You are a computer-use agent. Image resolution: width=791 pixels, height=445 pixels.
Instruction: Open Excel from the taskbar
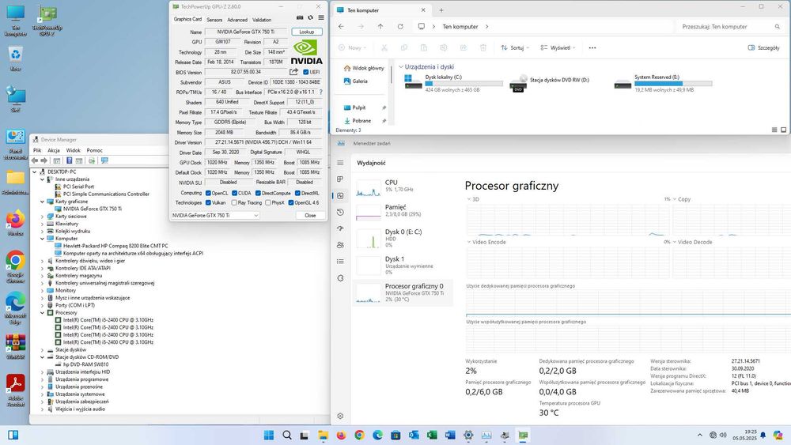coord(432,435)
